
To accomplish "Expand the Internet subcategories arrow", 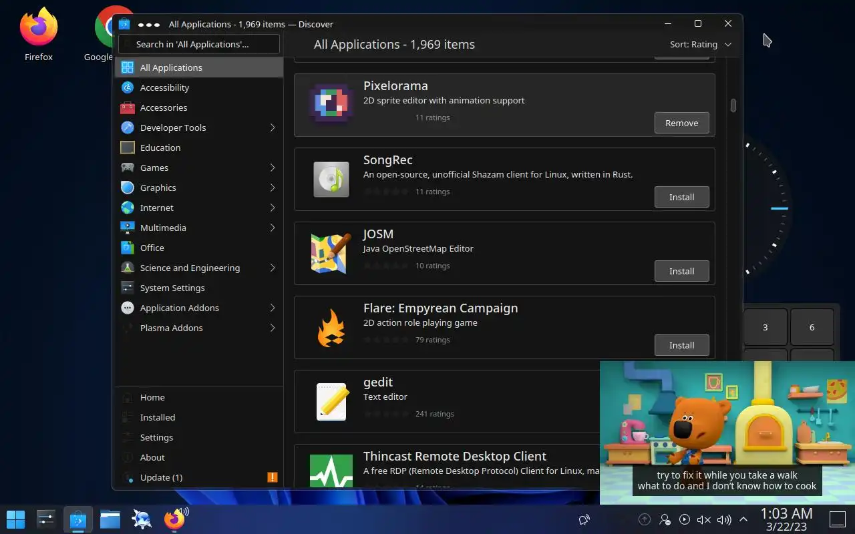I will pyautogui.click(x=273, y=208).
